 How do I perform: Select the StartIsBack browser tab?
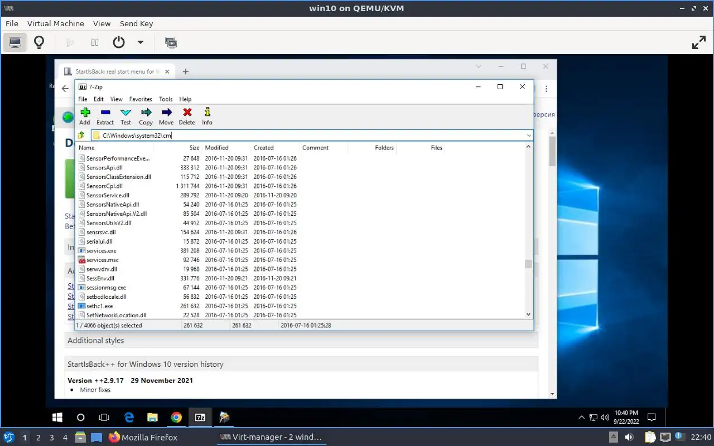coord(117,71)
